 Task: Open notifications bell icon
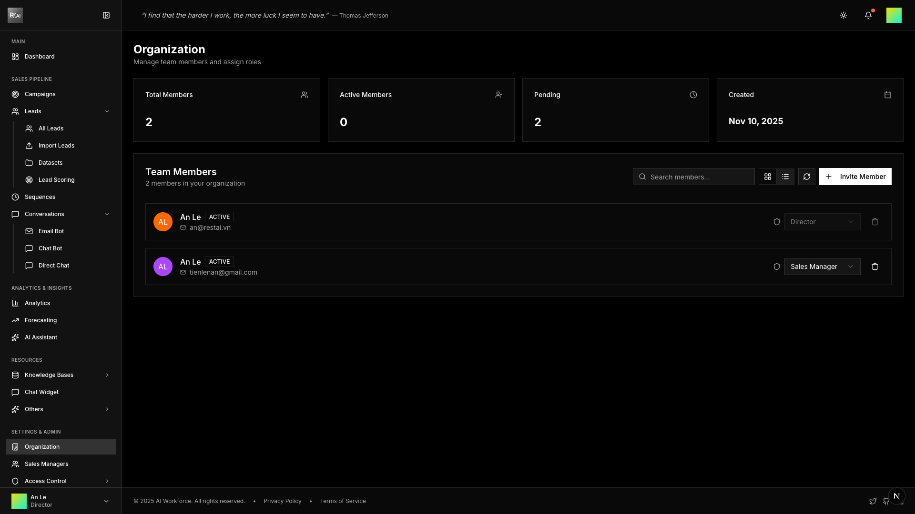pos(868,15)
